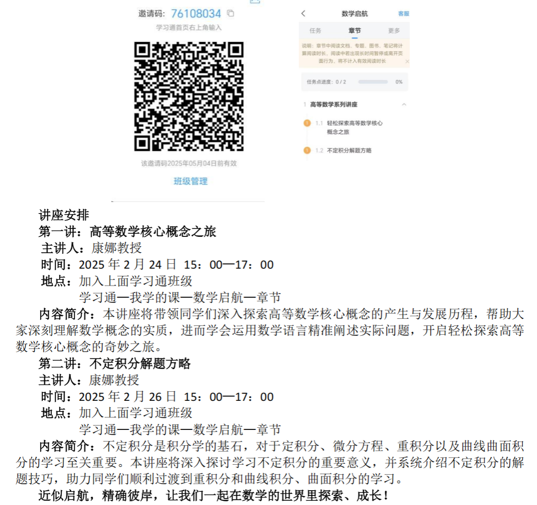Collapse the 高等数学系列讲座 section
The image size is (537, 505).
(404, 105)
